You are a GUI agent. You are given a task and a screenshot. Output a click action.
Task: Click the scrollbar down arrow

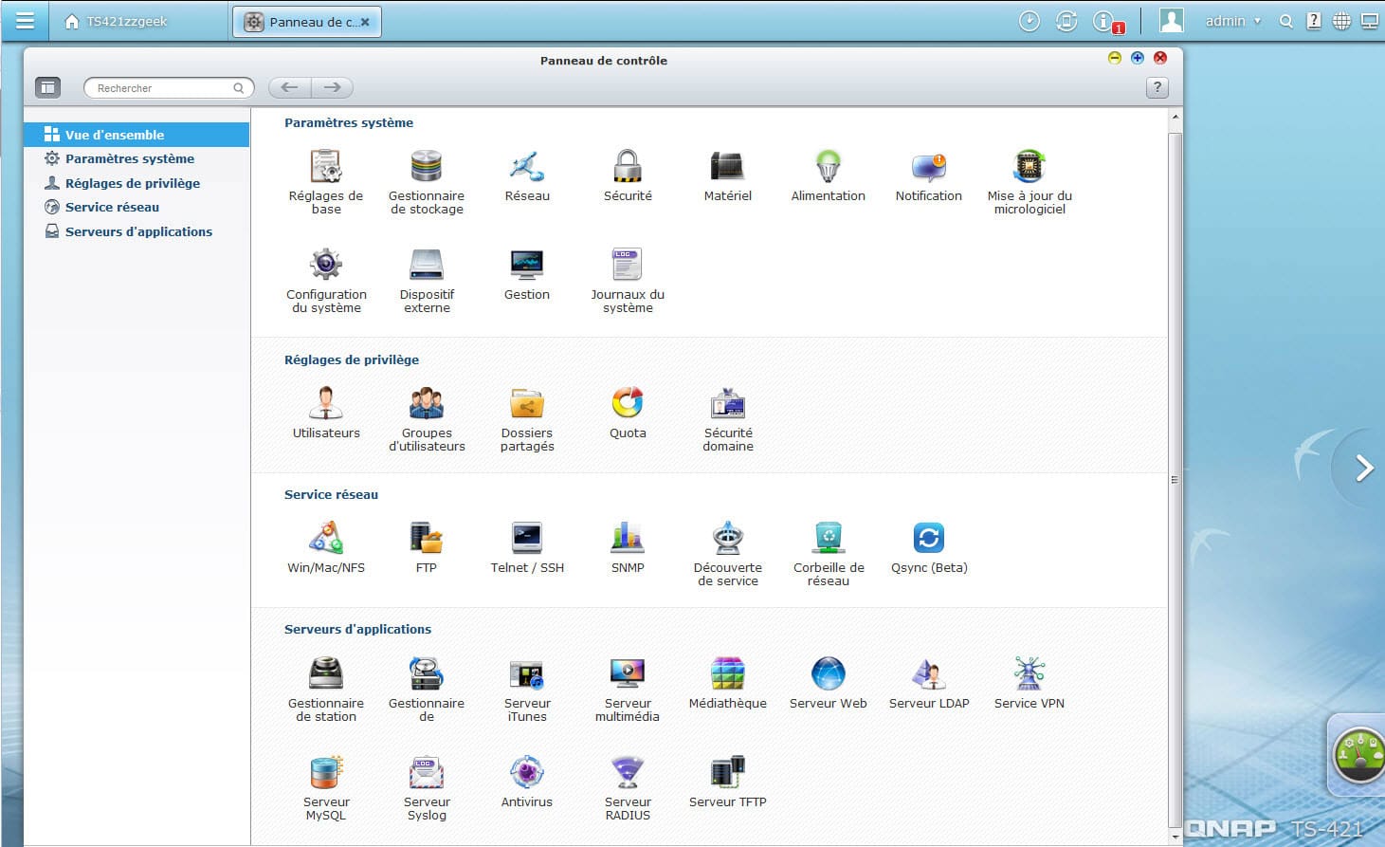[1175, 837]
